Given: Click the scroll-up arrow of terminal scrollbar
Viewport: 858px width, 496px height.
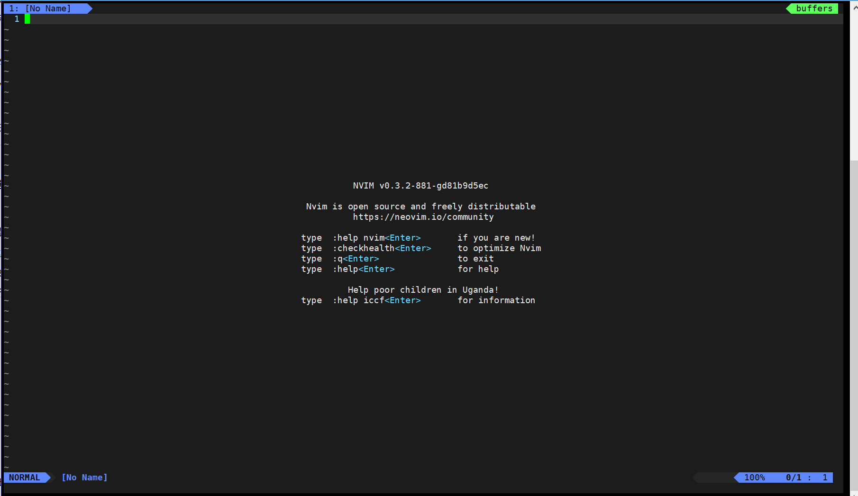Looking at the screenshot, I should pos(854,7).
